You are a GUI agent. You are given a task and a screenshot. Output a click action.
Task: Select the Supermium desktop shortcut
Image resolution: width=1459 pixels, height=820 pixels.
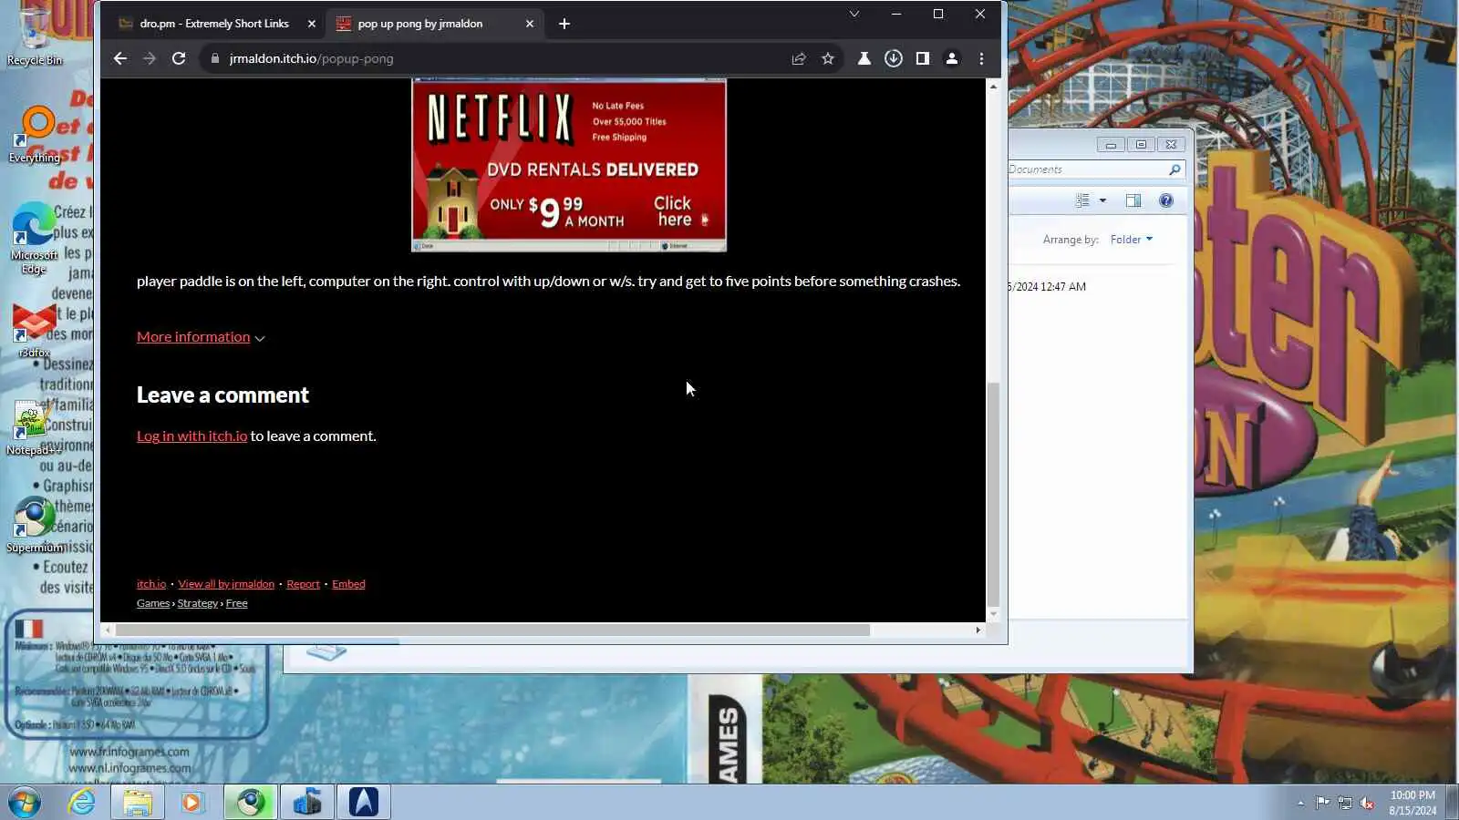[35, 526]
